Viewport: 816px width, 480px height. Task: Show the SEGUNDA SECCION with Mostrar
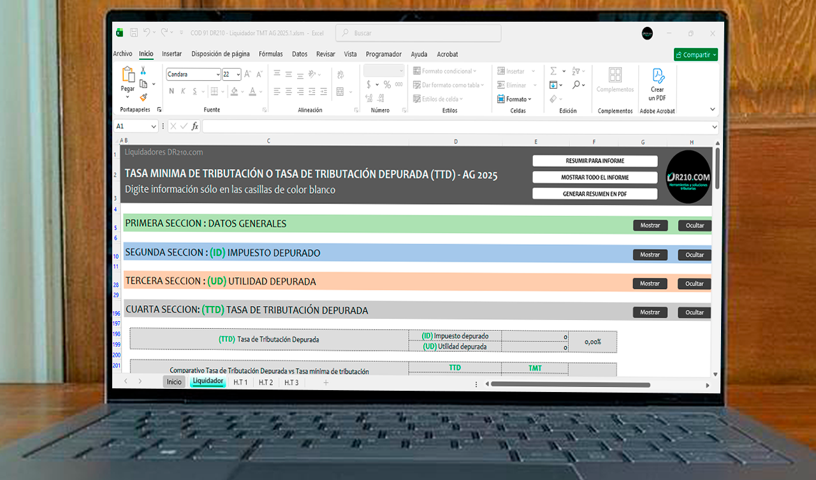tap(650, 255)
